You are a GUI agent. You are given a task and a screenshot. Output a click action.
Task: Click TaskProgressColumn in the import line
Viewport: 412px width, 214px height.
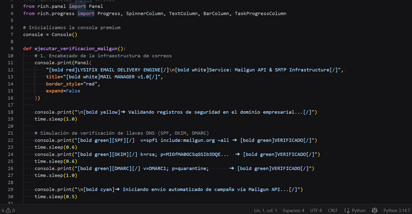pyautogui.click(x=261, y=13)
